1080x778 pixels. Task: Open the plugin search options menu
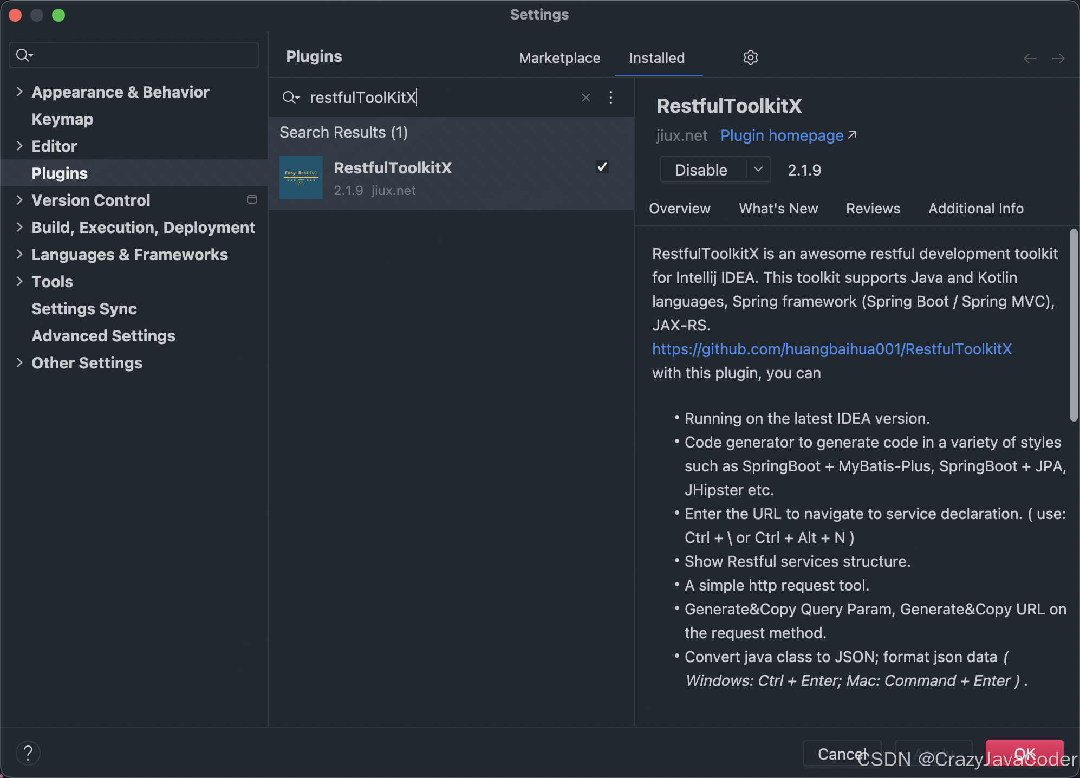(x=611, y=98)
